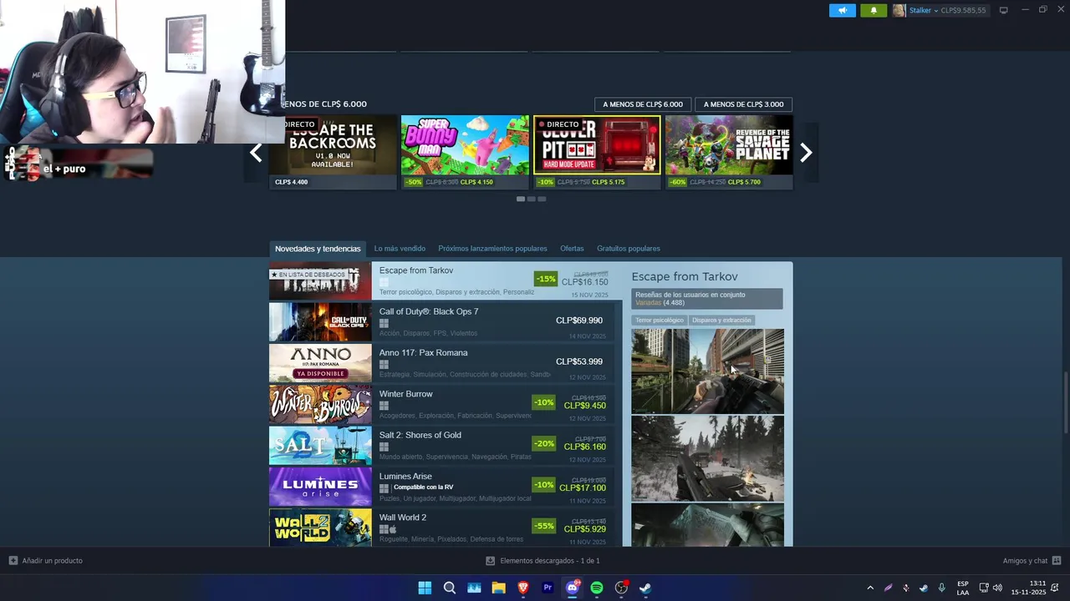
Task: Click the 'Terror psicológico' tag in preview
Action: 660,321
